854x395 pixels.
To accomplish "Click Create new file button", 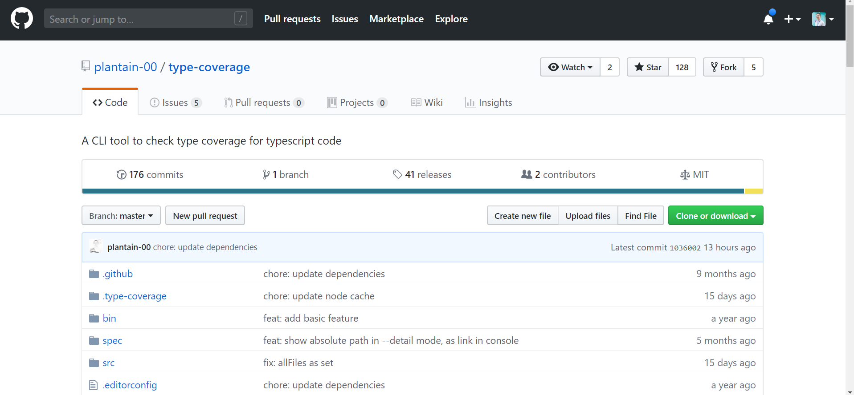I will (x=523, y=215).
